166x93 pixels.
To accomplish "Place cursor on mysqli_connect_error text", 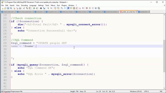I will pos(84,25).
